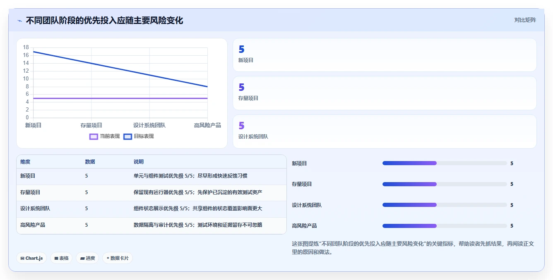Click the lightning icon beside the title
This screenshot has width=553, height=280.
tap(19, 21)
